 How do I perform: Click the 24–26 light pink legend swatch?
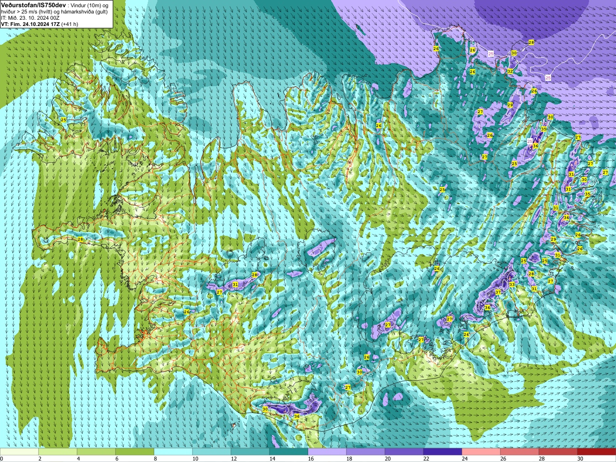(x=481, y=452)
